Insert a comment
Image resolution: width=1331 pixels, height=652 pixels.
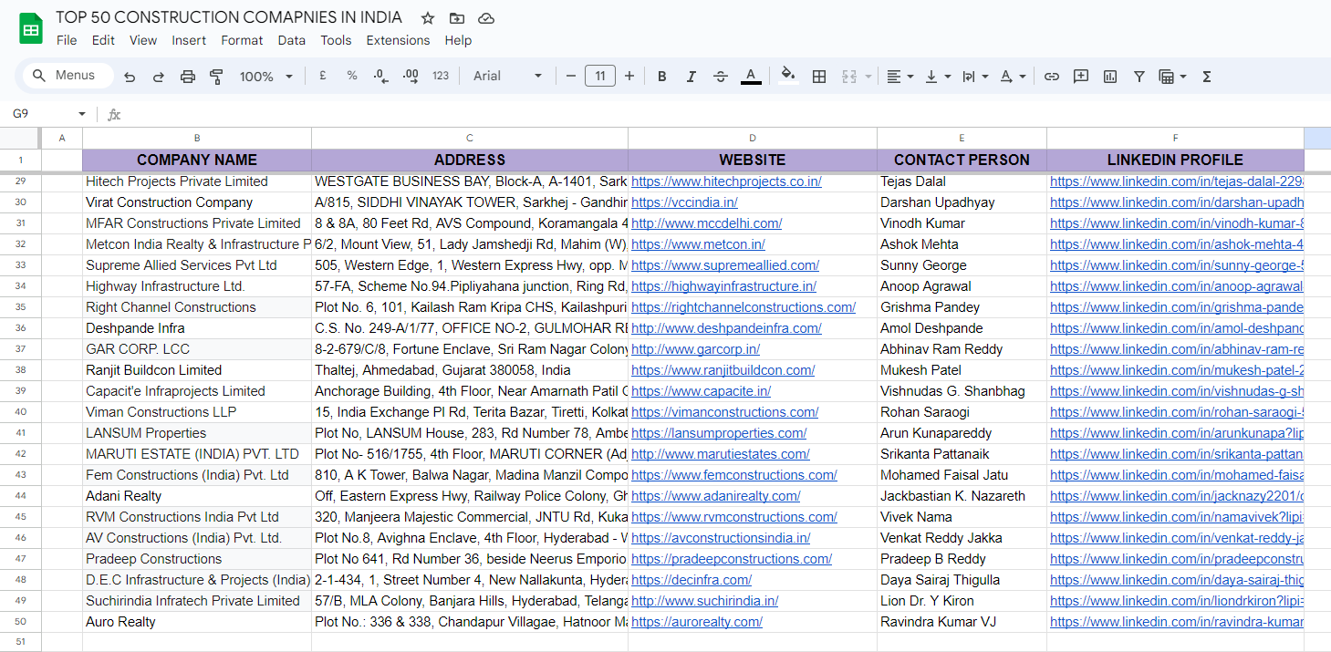(1081, 77)
